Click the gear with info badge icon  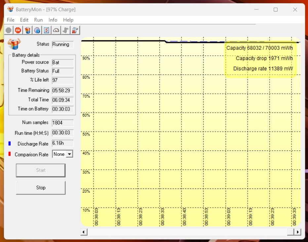pyautogui.click(x=37, y=30)
